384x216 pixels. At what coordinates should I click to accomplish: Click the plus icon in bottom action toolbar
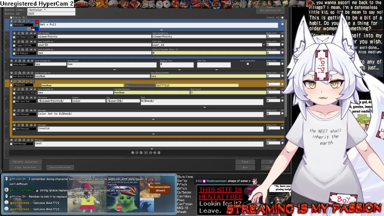146,153
